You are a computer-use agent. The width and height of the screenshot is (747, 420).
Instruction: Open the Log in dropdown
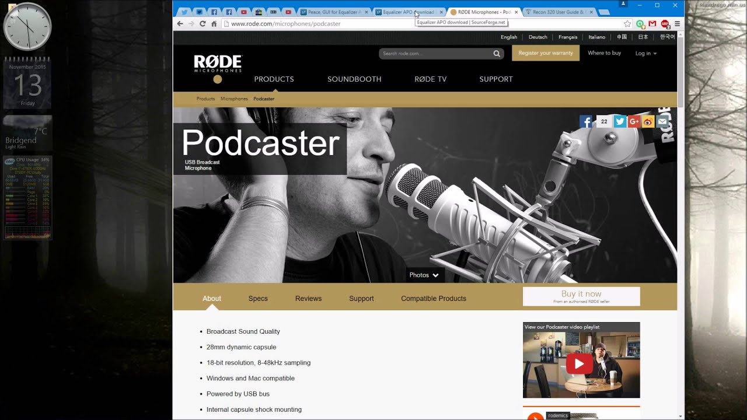[x=646, y=53]
